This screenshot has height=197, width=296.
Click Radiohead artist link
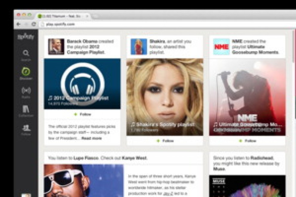tap(262, 158)
